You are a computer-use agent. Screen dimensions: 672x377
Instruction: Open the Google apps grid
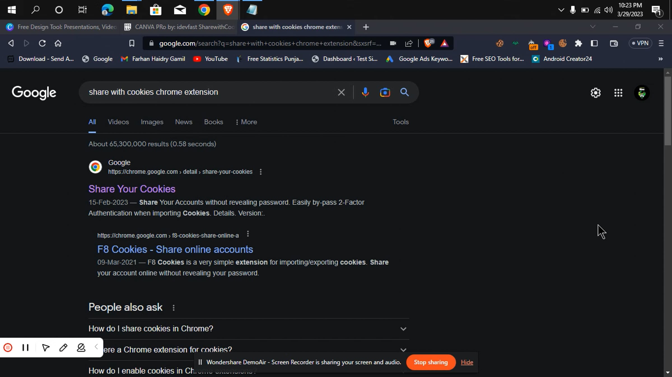click(x=618, y=93)
